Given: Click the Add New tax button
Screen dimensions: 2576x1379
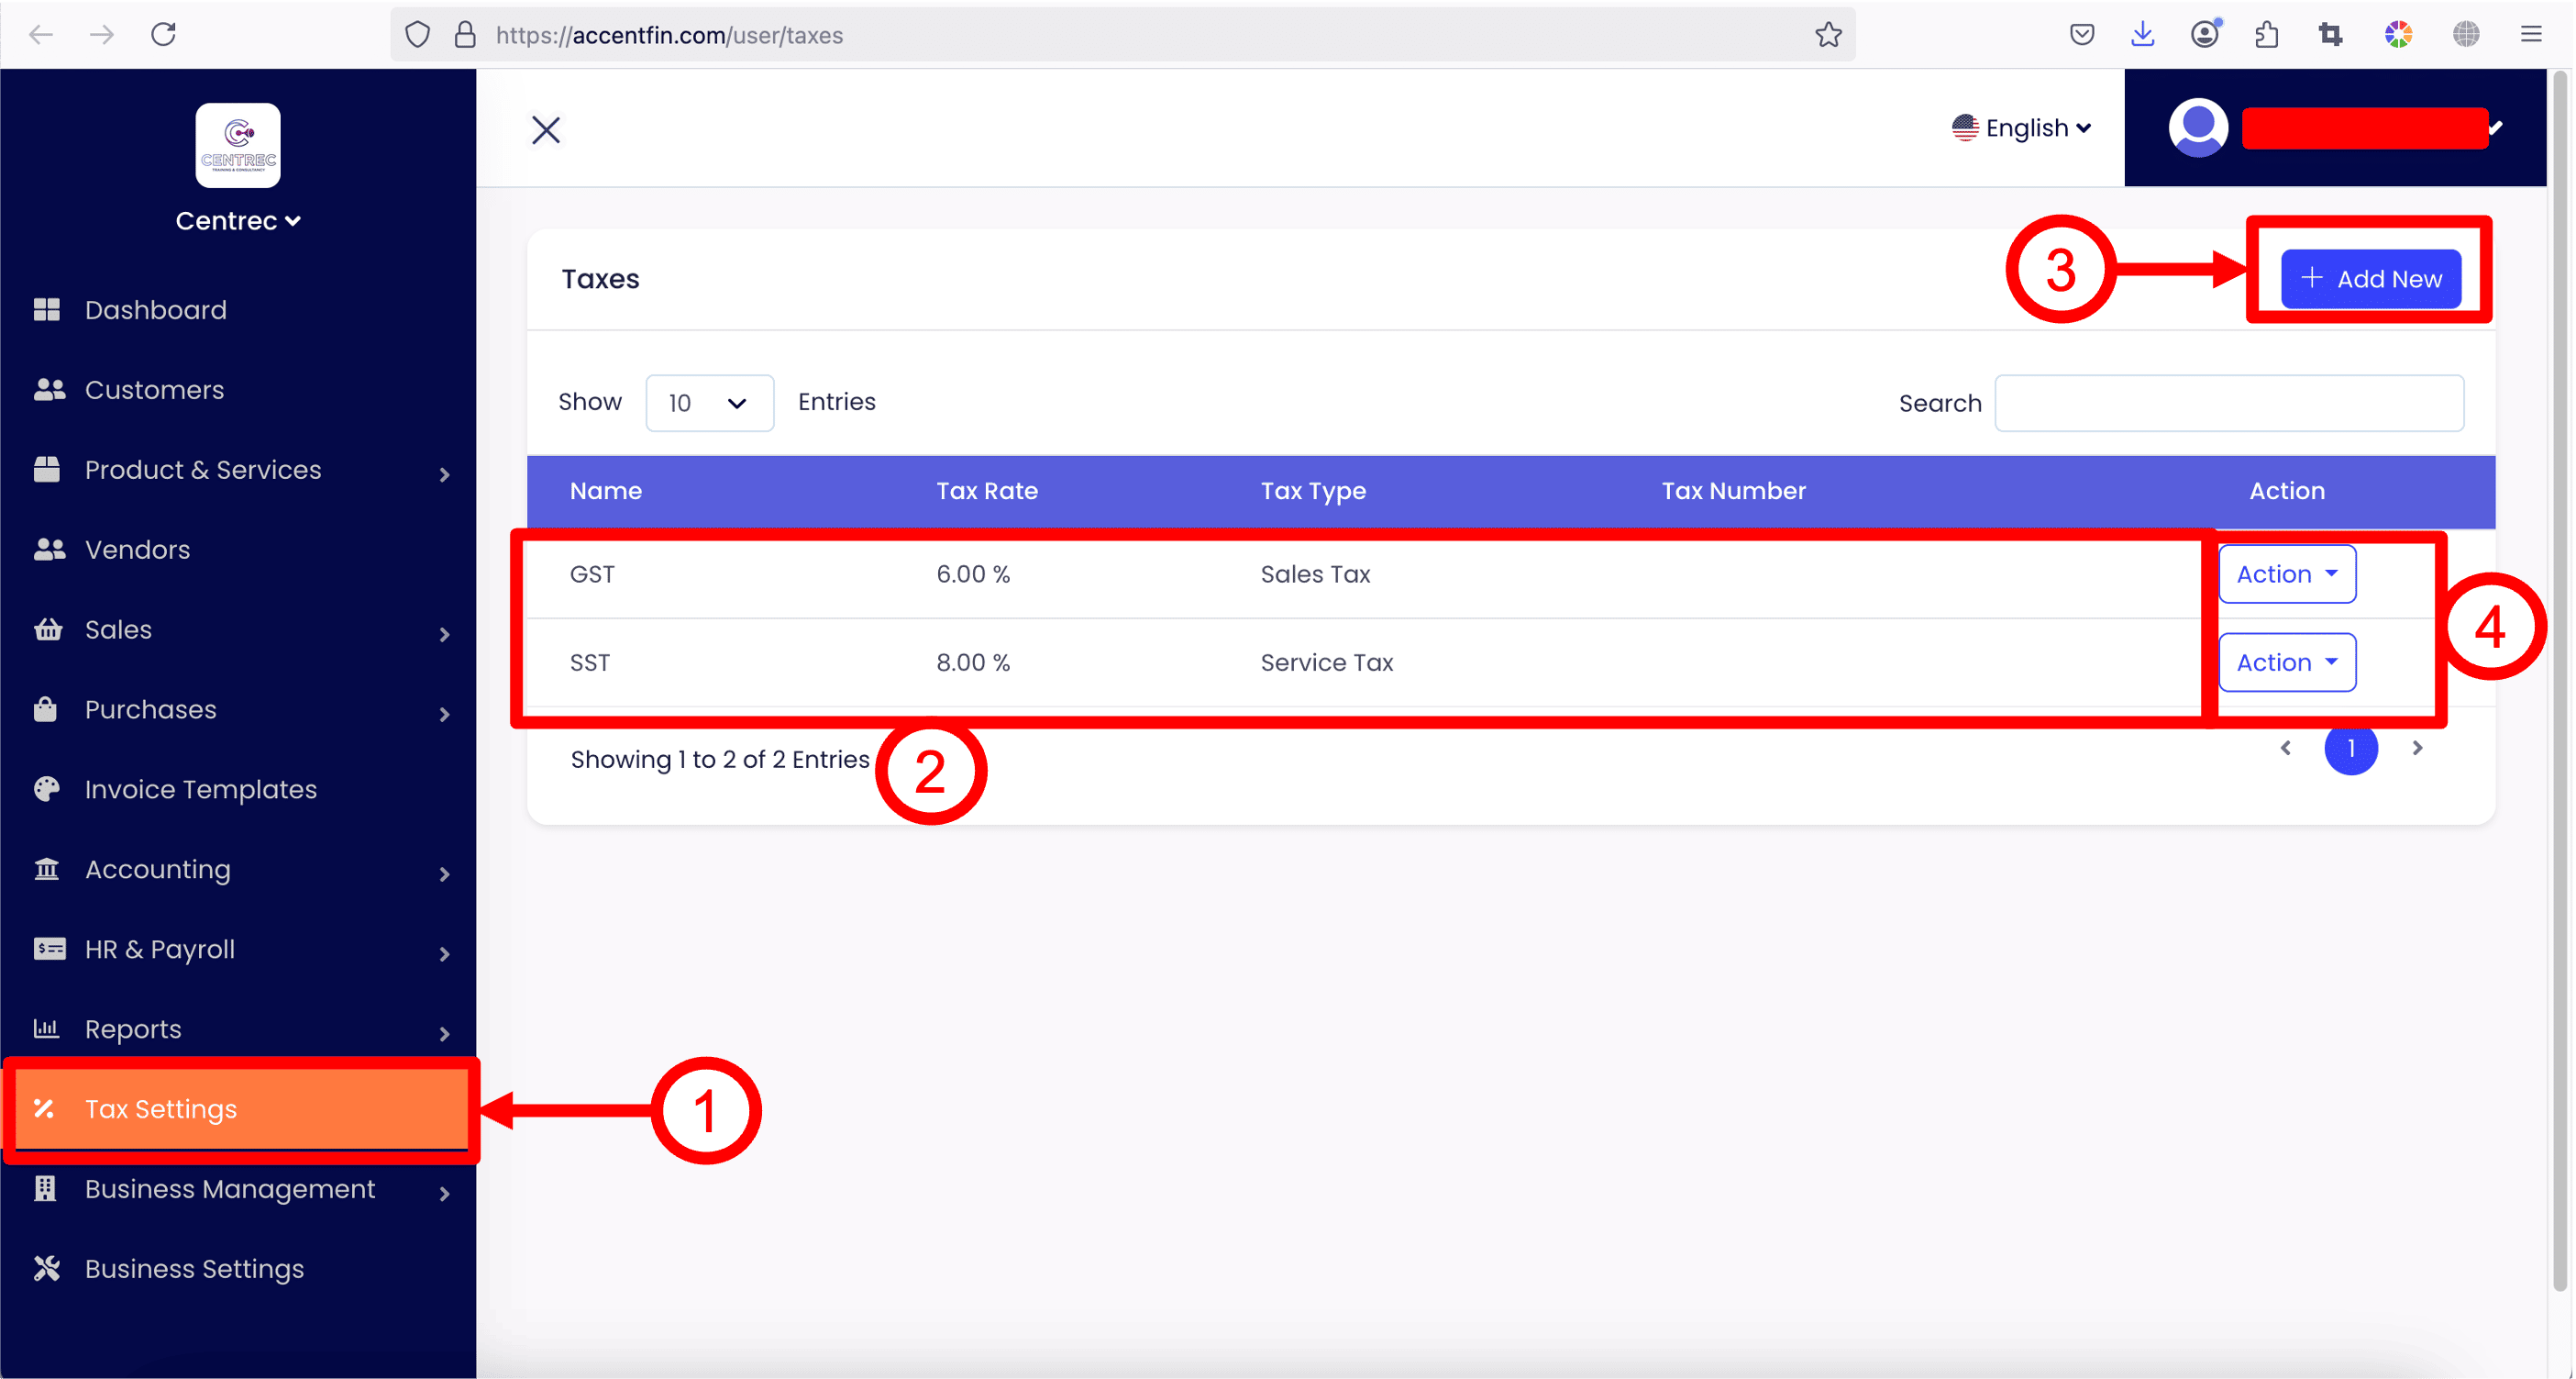Looking at the screenshot, I should (2370, 279).
